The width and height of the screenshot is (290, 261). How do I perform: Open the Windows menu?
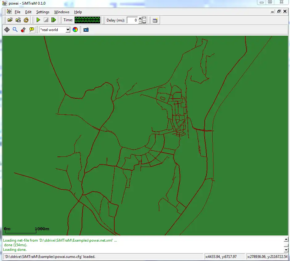pos(62,12)
